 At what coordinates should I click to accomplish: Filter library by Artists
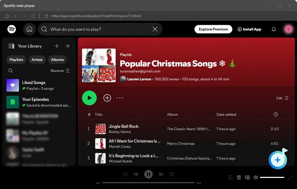pos(37,60)
